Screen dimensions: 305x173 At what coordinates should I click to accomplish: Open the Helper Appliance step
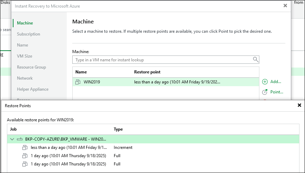(x=33, y=89)
